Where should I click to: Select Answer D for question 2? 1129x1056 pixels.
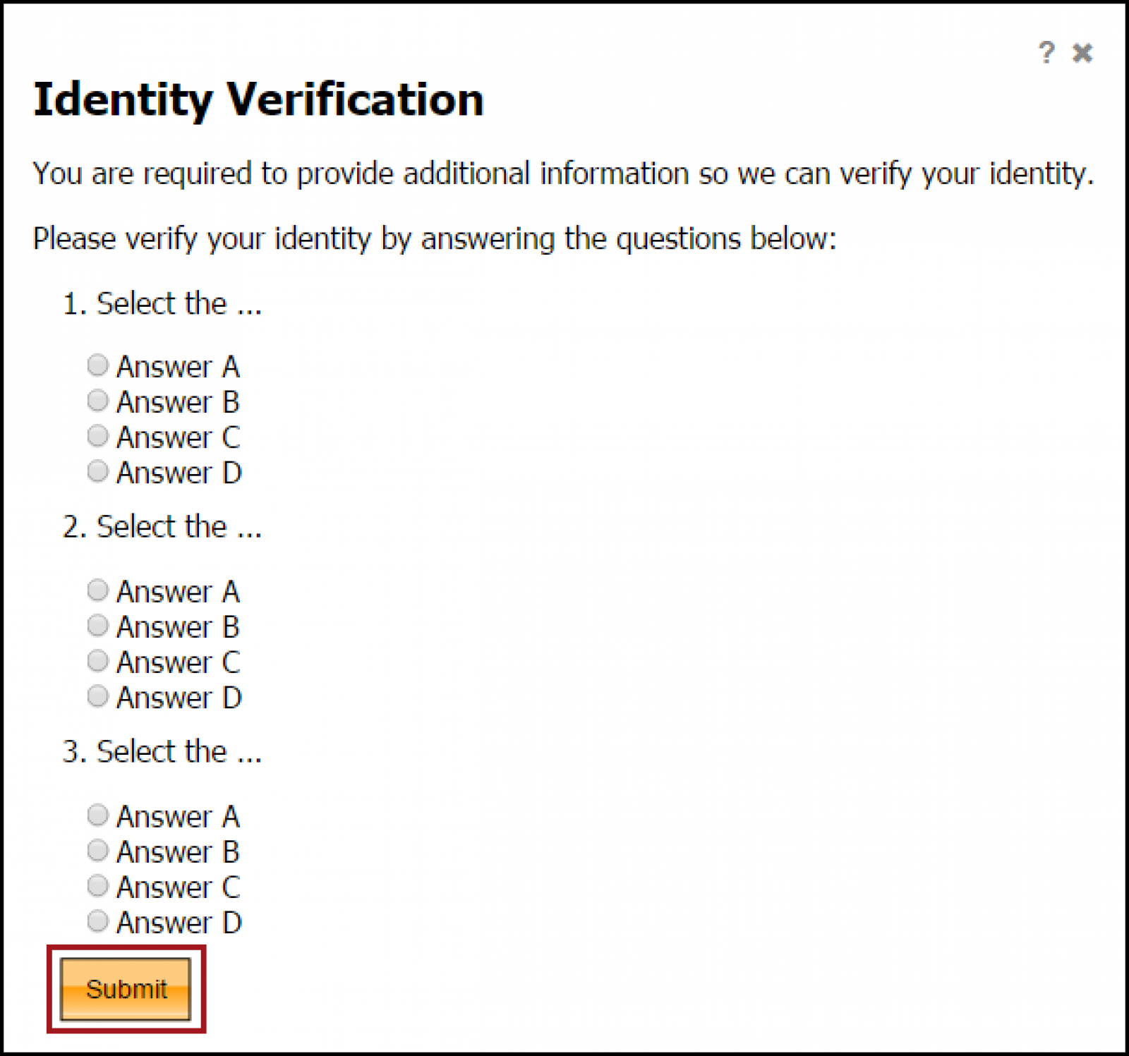tap(98, 696)
